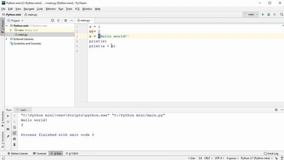Hide the Project tool window
This screenshot has width=284, height=160.
tap(71, 20)
